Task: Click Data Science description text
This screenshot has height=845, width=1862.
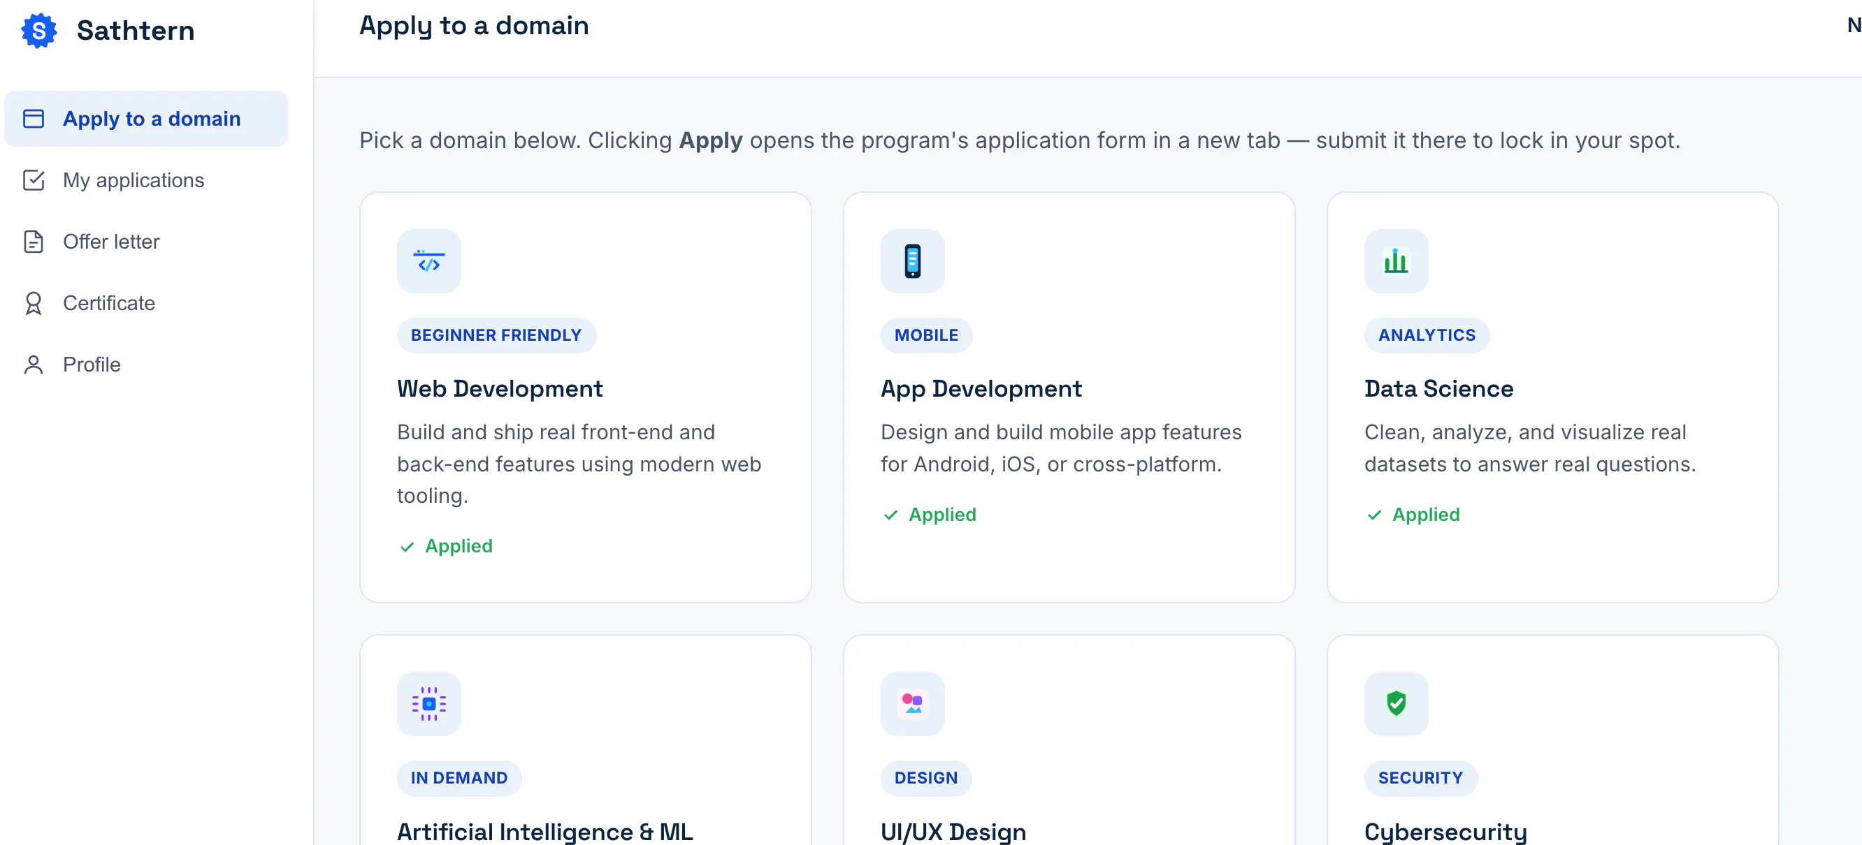Action: (1529, 448)
